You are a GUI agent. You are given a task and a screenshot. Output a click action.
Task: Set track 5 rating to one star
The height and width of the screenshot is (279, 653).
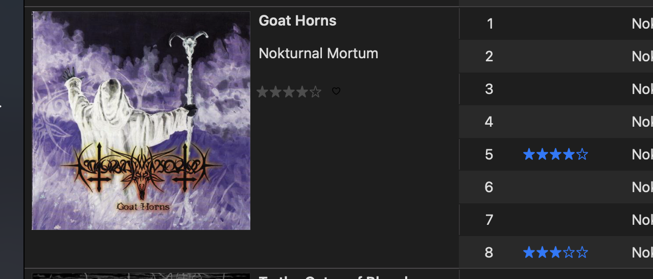pos(529,154)
